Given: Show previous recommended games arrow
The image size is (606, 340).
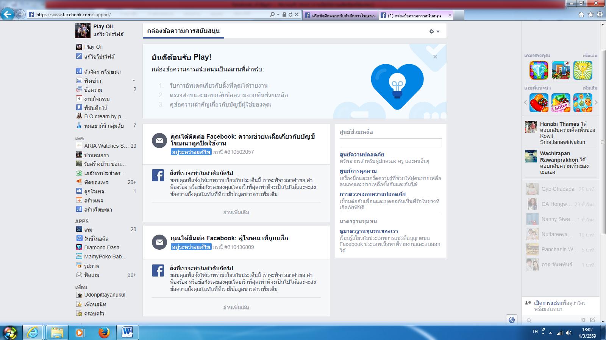Looking at the screenshot, I should click(525, 102).
